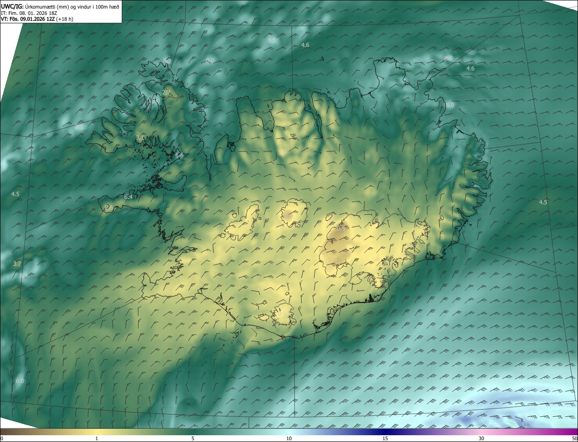
Task: Click the valid time 'VT: Fös. 09.01.2026 12Z (+18 h)'
Action: [37, 19]
